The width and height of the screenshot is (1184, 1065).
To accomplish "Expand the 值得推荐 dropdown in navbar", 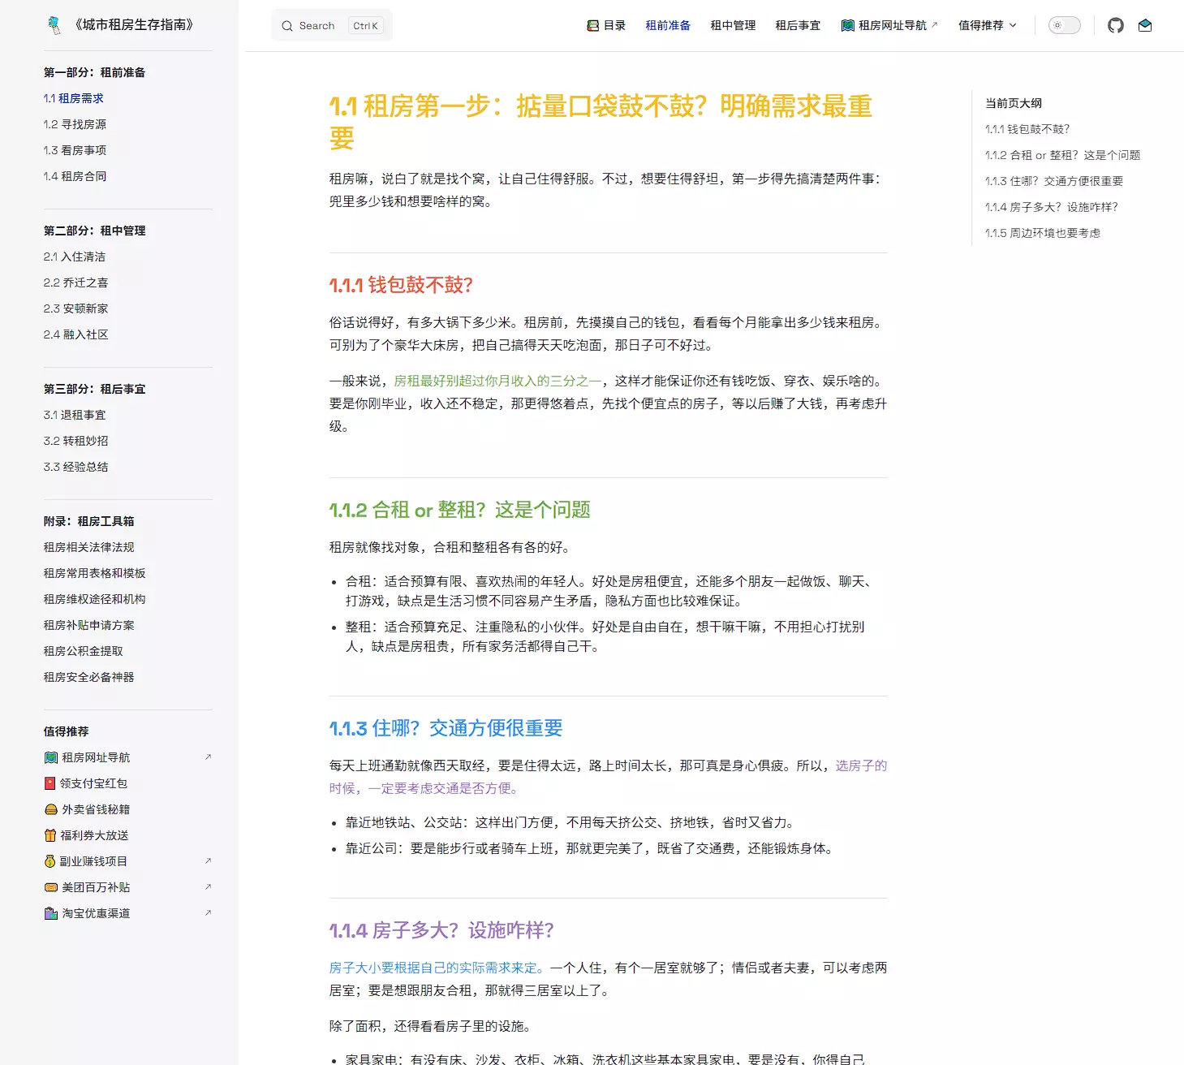I will 987,25.
